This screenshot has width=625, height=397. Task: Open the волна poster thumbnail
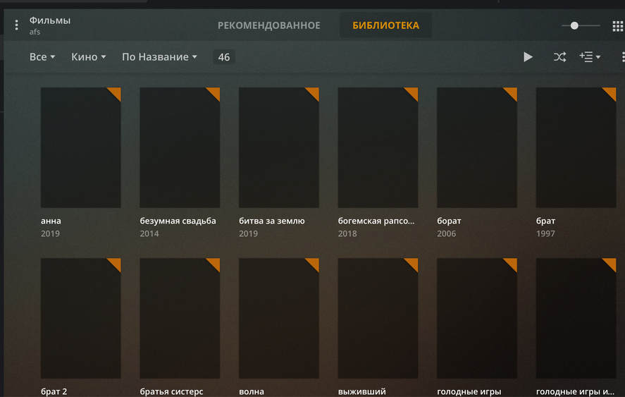pos(278,318)
